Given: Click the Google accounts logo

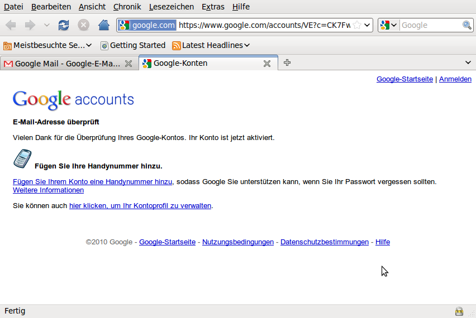Looking at the screenshot, I should [73, 100].
